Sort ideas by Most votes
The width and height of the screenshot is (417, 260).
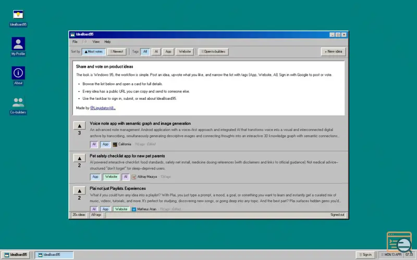94,51
